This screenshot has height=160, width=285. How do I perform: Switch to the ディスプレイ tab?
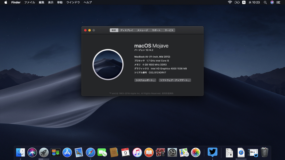coord(127,30)
